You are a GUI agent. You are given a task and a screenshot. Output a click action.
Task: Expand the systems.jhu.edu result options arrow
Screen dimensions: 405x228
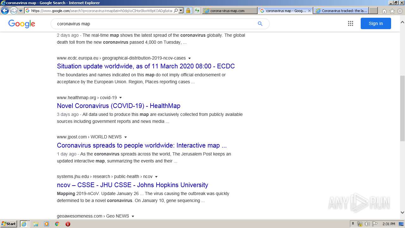(156, 177)
